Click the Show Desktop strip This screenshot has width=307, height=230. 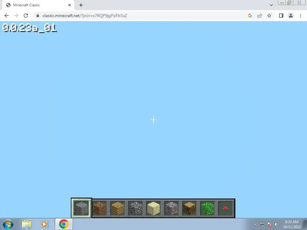(x=305, y=224)
